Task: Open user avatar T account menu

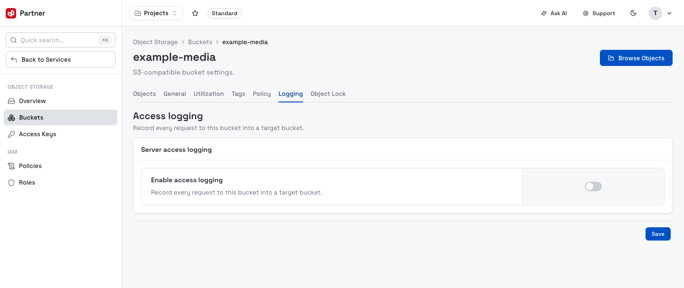Action: tap(655, 13)
